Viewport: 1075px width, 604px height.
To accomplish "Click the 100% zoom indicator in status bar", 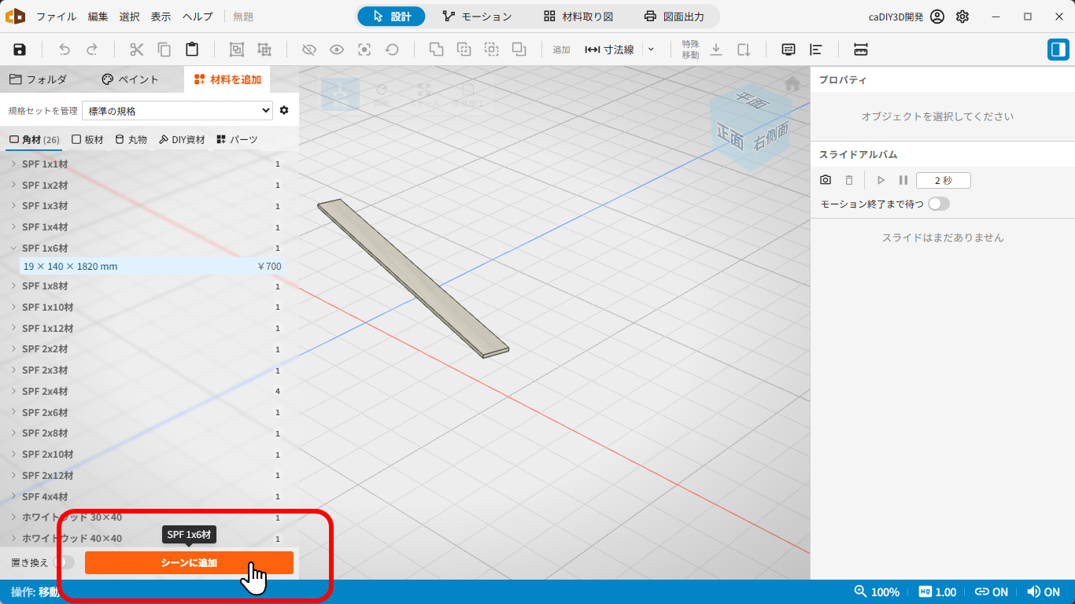I will tap(877, 592).
